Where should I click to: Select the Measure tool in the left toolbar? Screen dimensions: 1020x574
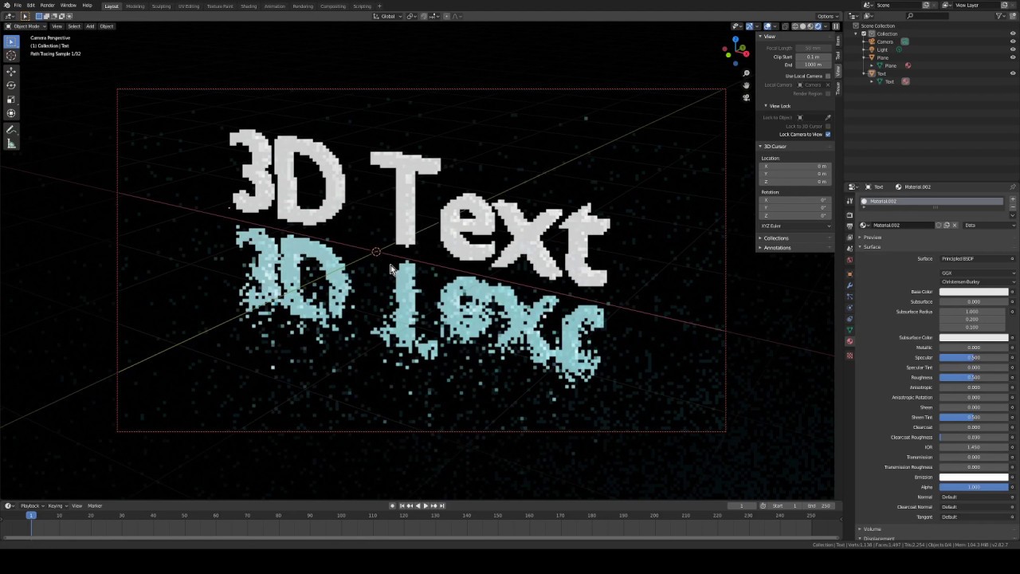coord(11,143)
